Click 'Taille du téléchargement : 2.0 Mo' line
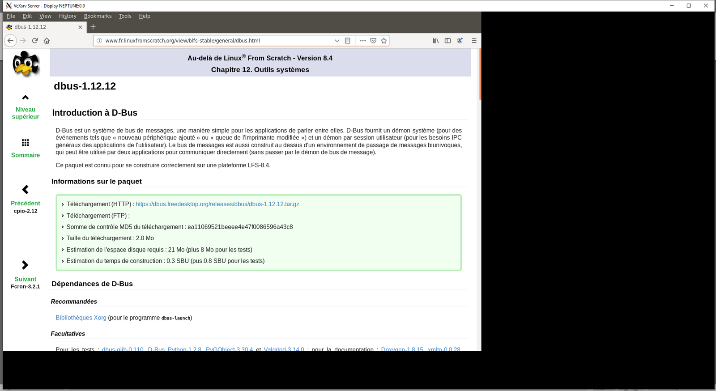Viewport: 716px width, 391px height. point(110,238)
